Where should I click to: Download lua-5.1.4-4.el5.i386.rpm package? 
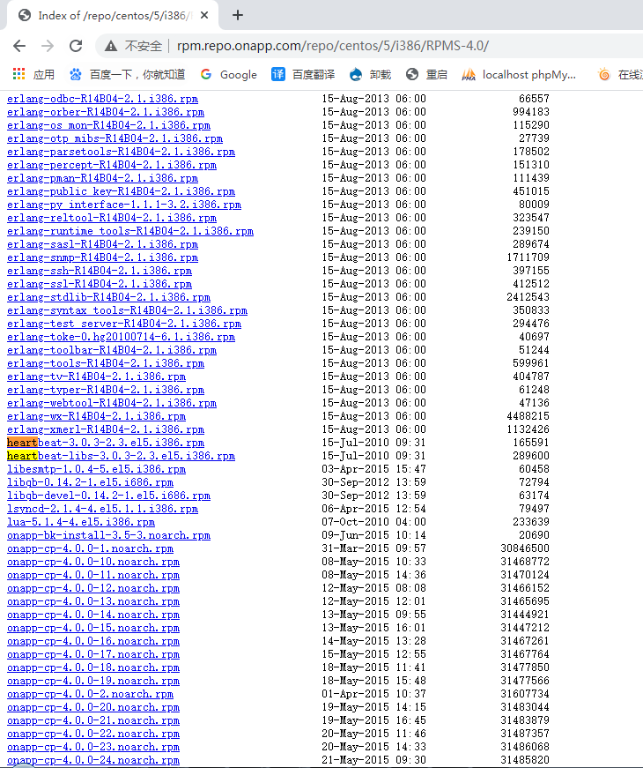[80, 522]
